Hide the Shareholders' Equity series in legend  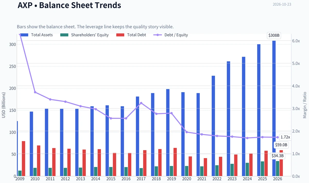coord(84,35)
